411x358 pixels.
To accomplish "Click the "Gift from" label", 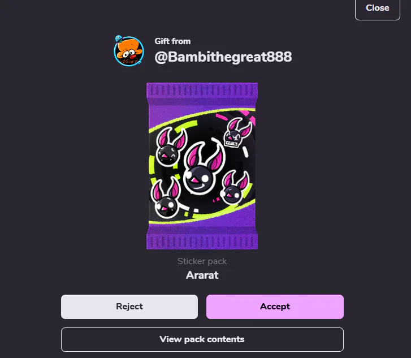I will [x=172, y=41].
